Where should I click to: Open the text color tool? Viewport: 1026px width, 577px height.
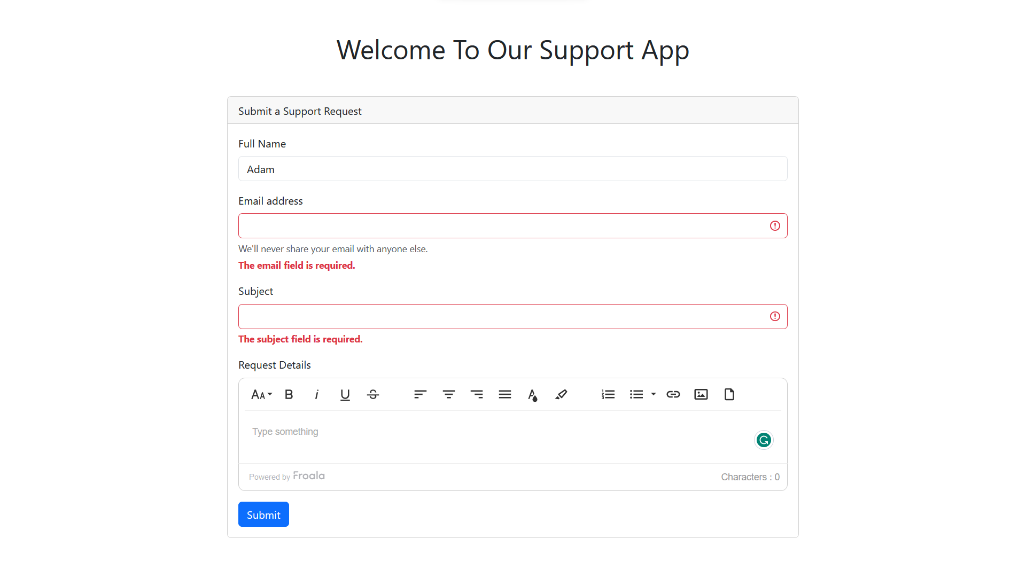(x=533, y=394)
